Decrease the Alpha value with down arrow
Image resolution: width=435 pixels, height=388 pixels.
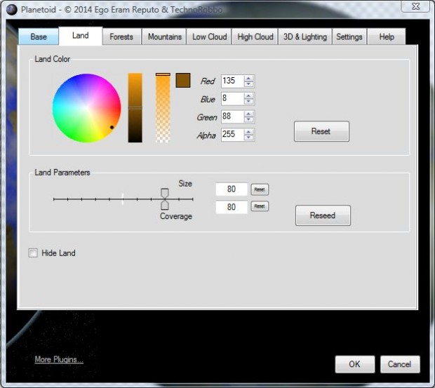click(249, 138)
